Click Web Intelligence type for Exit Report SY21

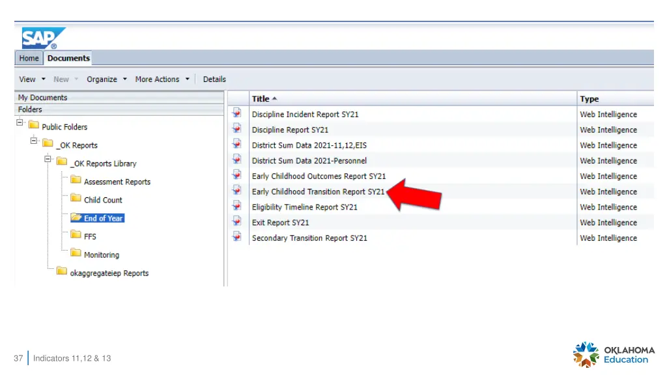608,223
